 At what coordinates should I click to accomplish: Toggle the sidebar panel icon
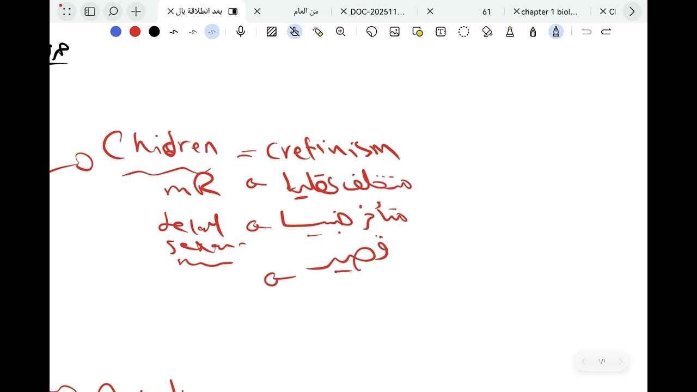[x=90, y=11]
